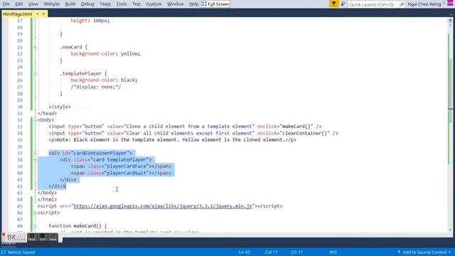Viewport: 455px width, 256px height.
Task: Collapse the .newCard CSS block
Action: tap(35, 47)
